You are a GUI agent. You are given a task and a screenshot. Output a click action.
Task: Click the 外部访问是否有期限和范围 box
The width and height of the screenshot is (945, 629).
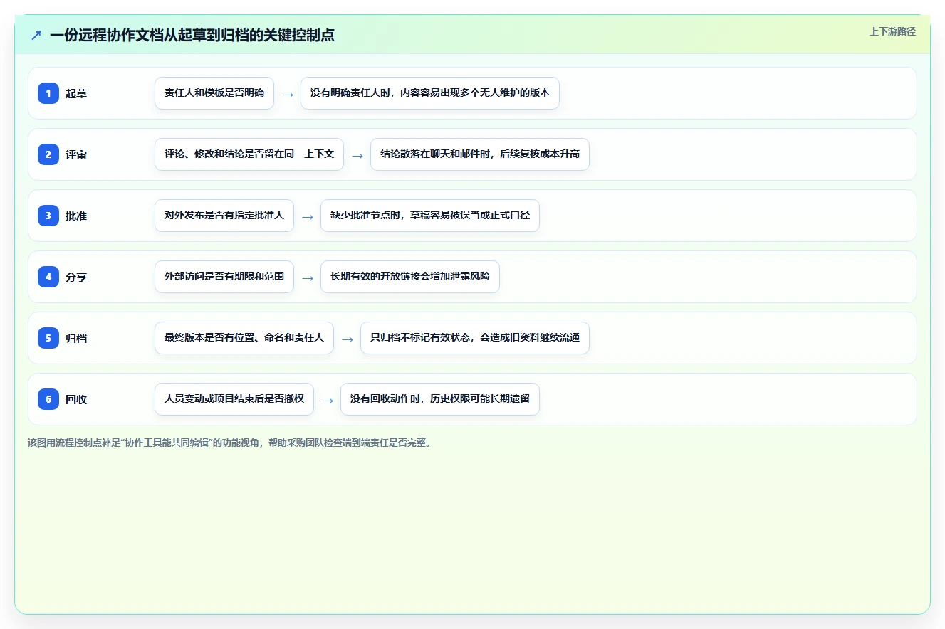pos(224,277)
